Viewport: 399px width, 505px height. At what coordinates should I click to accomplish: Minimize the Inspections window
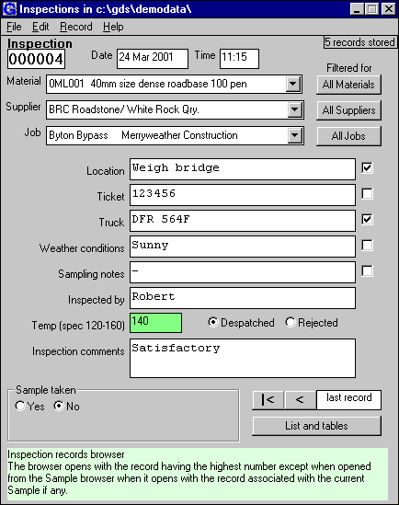[x=357, y=9]
